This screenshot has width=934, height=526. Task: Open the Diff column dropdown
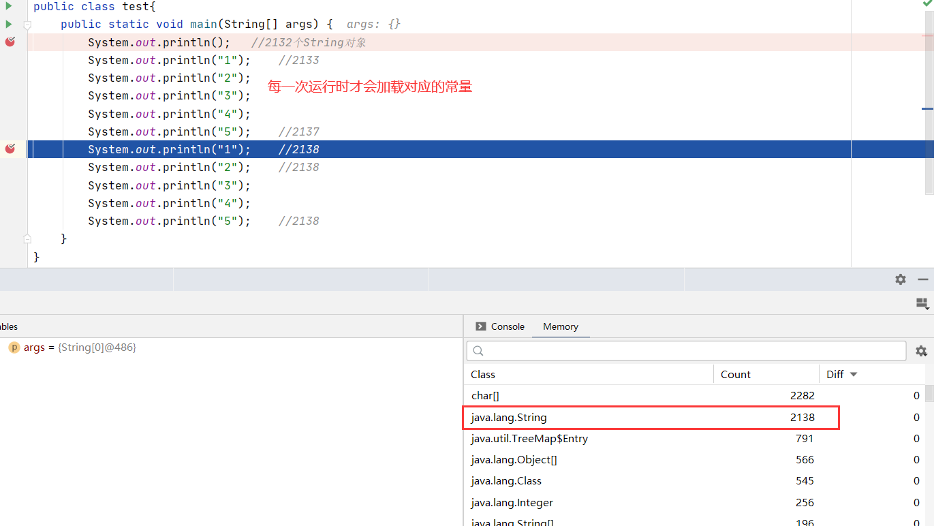[x=853, y=374]
